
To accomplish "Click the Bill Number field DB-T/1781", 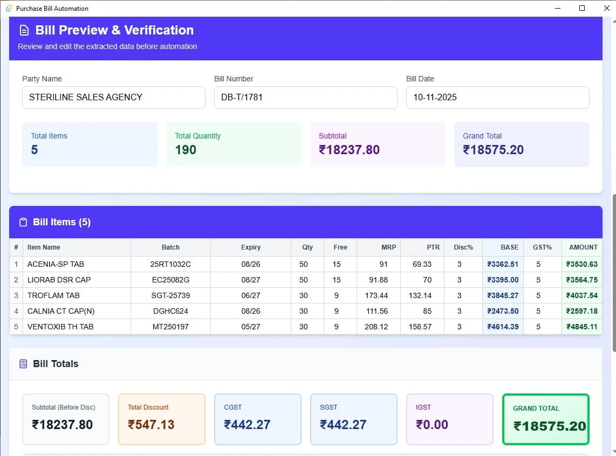I will 305,98.
